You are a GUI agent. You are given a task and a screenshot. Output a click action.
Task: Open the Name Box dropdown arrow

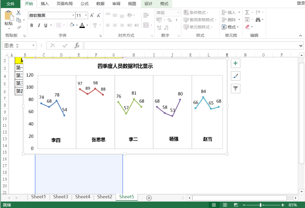pos(33,45)
